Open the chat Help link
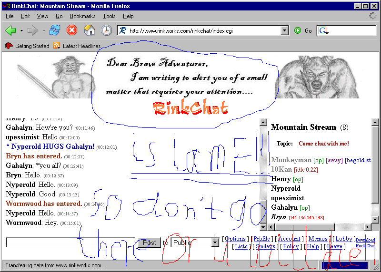The width and height of the screenshot is (381, 272). coord(313,246)
